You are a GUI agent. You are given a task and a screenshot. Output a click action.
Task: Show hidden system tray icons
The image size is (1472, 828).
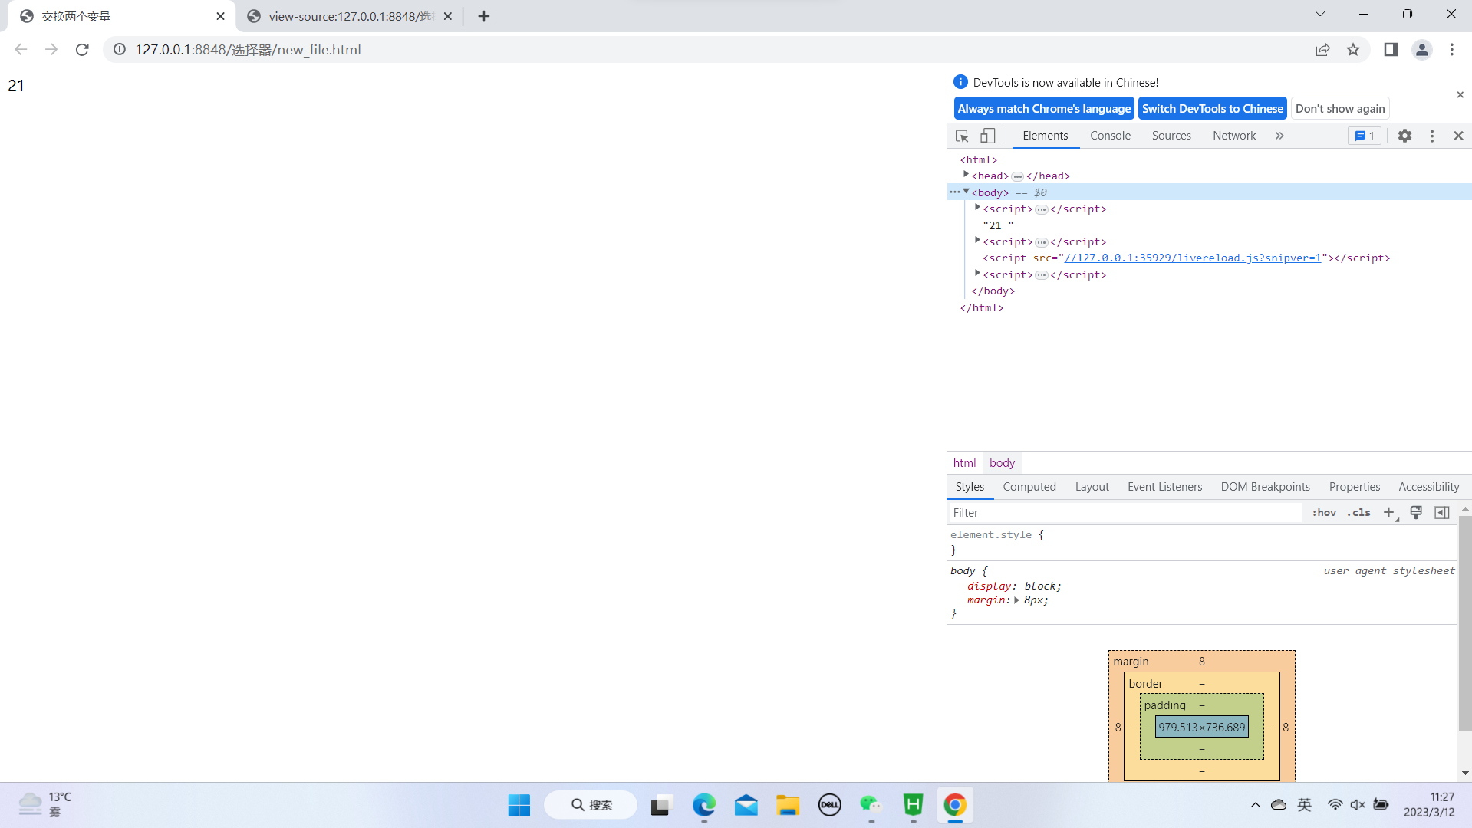point(1255,805)
